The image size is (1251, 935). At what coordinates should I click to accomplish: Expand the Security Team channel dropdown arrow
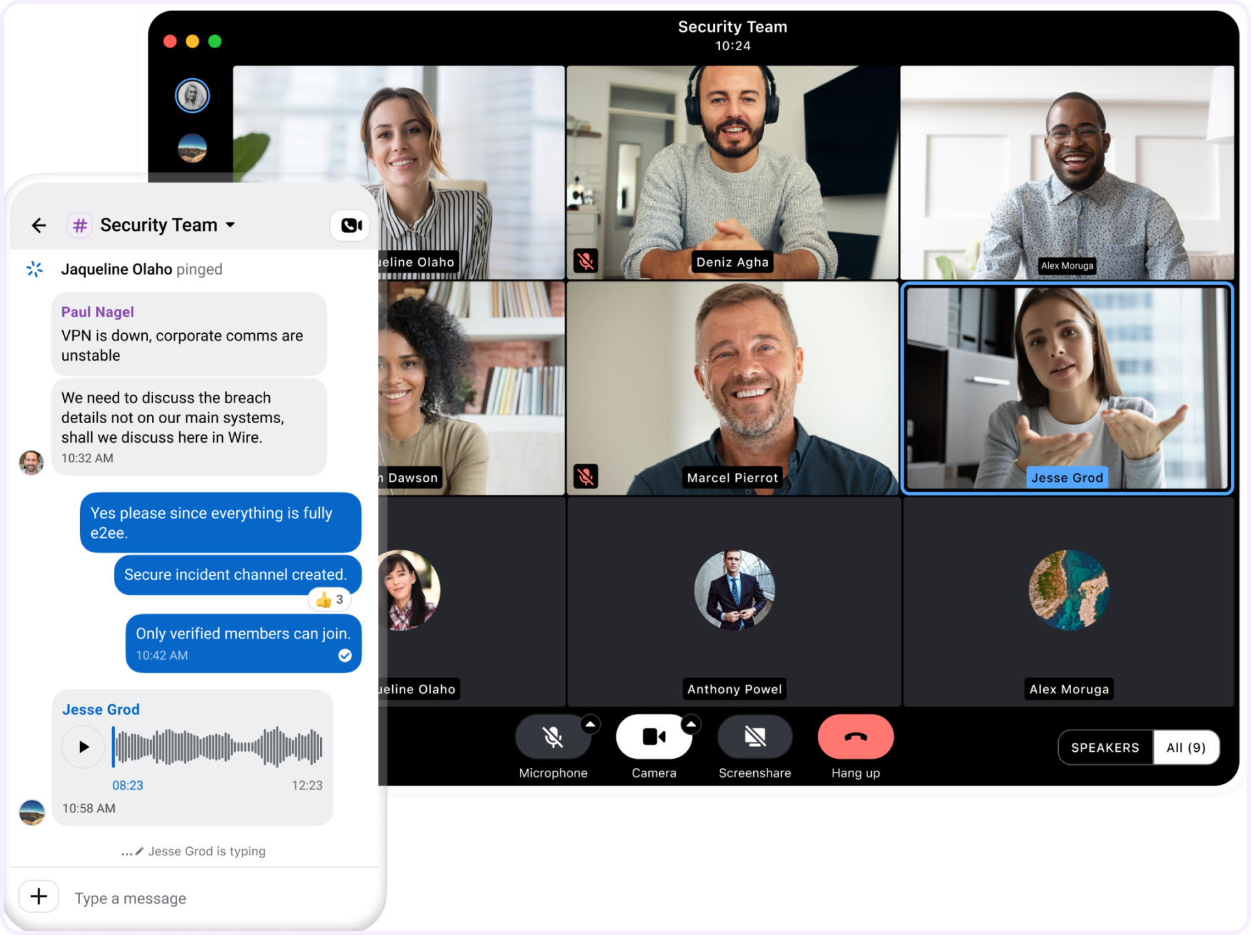(x=230, y=226)
